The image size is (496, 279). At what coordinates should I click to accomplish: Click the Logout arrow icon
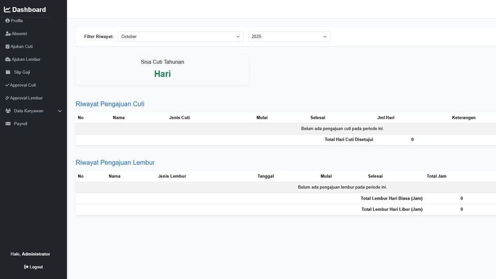pos(26,267)
